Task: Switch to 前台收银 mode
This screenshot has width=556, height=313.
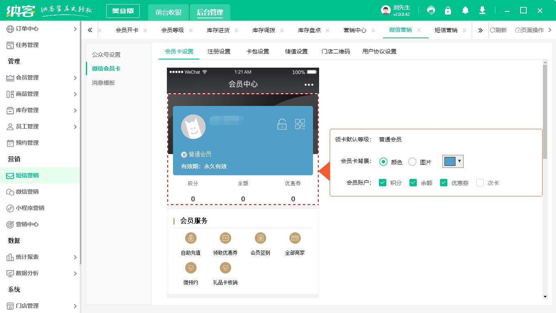Action: point(168,12)
